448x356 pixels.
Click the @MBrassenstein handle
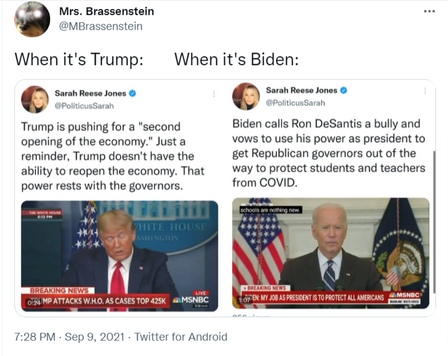click(x=101, y=26)
